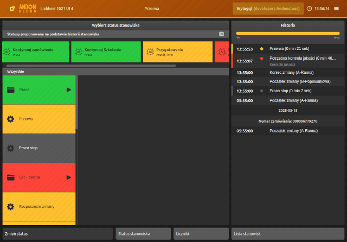Click the 13:55:07 timestamp in history
The height and width of the screenshot is (242, 347).
(x=245, y=61)
